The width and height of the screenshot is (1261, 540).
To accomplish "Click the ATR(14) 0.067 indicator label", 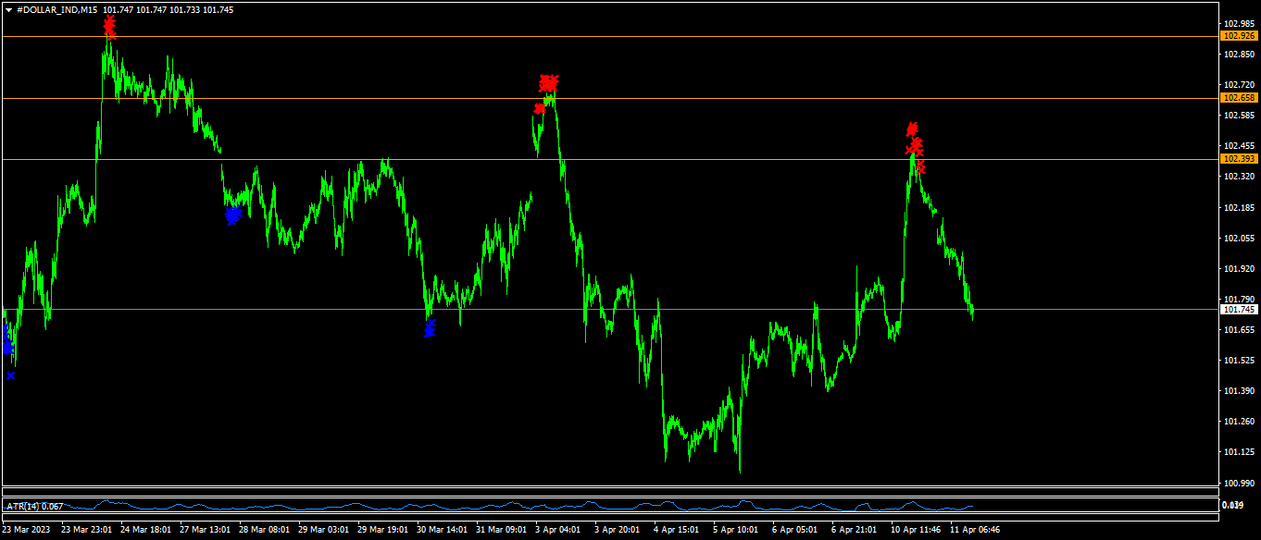I will click(35, 506).
